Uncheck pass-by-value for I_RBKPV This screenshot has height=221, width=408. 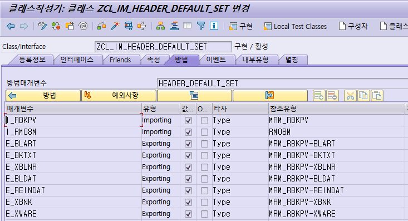coord(188,121)
